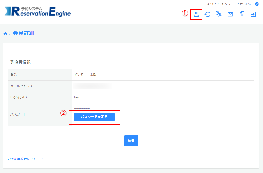Open the blue help question mark
Viewport: 263px width, 173px height.
click(x=256, y=4)
